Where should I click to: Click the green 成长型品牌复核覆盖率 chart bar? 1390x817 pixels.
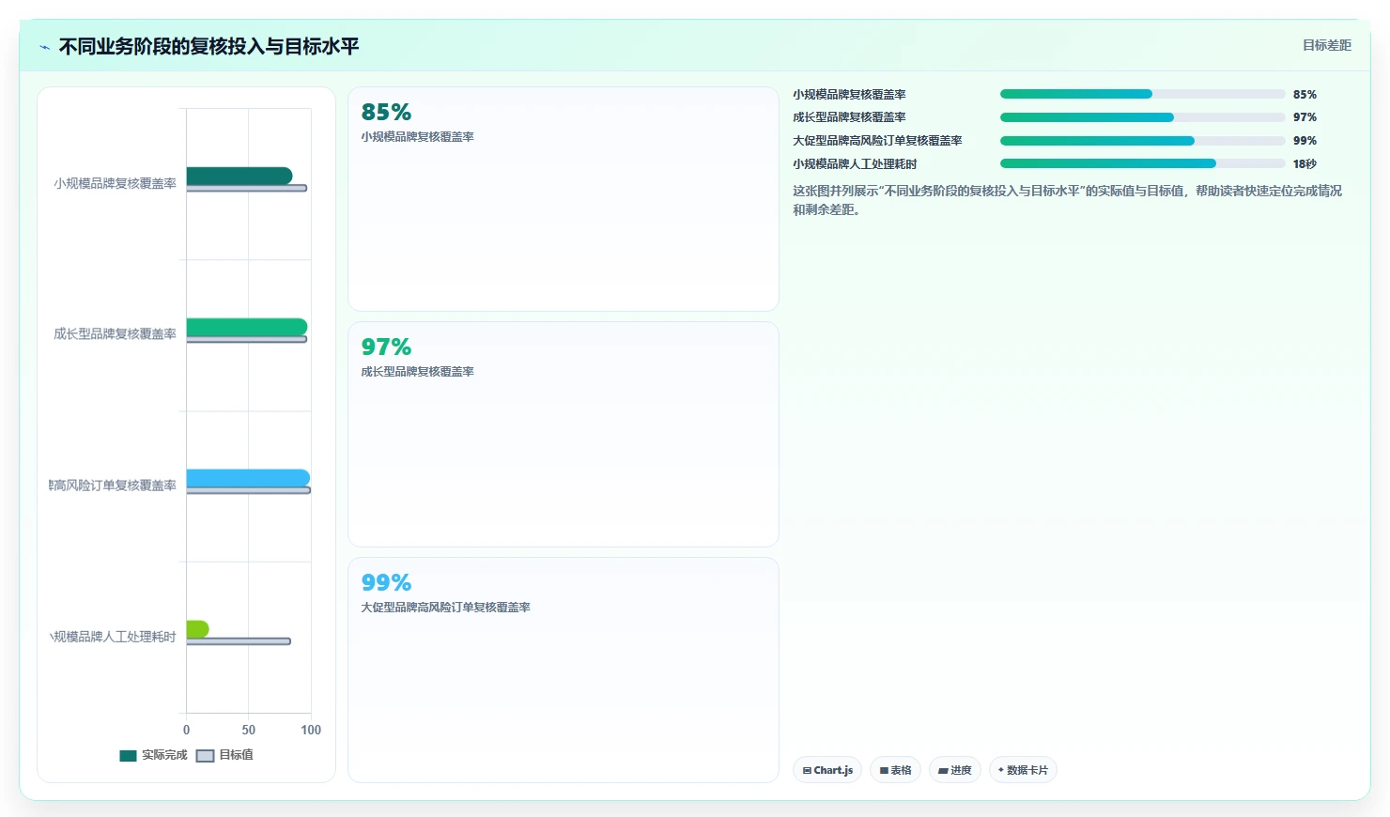pyautogui.click(x=247, y=327)
